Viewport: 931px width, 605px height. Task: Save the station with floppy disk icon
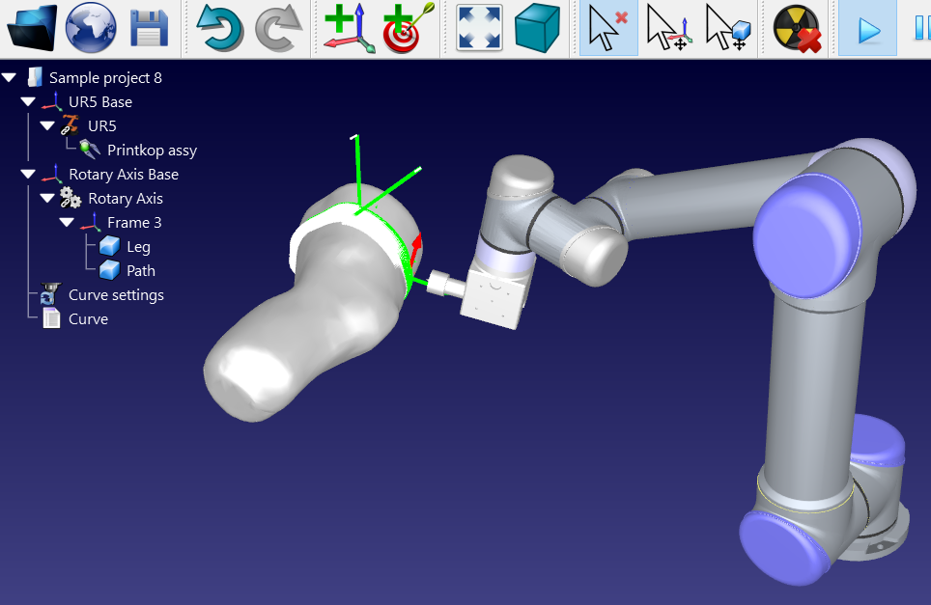149,28
